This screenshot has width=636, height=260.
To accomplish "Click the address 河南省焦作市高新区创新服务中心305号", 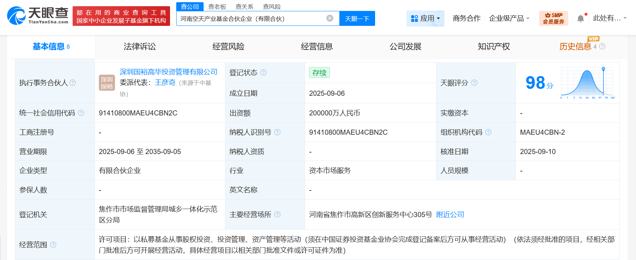I will point(370,214).
